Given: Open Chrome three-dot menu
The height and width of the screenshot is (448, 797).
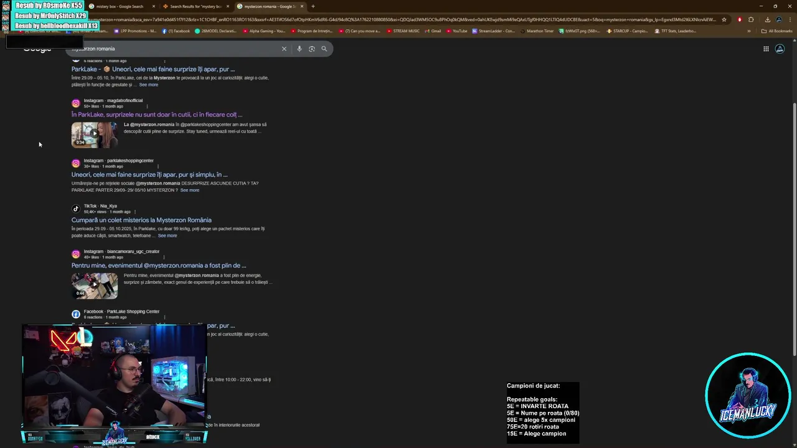Looking at the screenshot, I should (x=789, y=19).
